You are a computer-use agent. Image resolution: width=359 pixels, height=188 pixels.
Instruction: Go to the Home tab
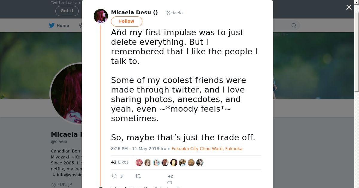(x=63, y=25)
